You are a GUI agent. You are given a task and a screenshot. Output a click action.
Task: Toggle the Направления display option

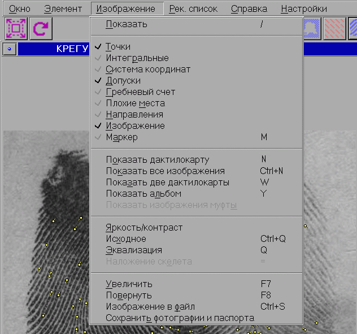pos(196,114)
